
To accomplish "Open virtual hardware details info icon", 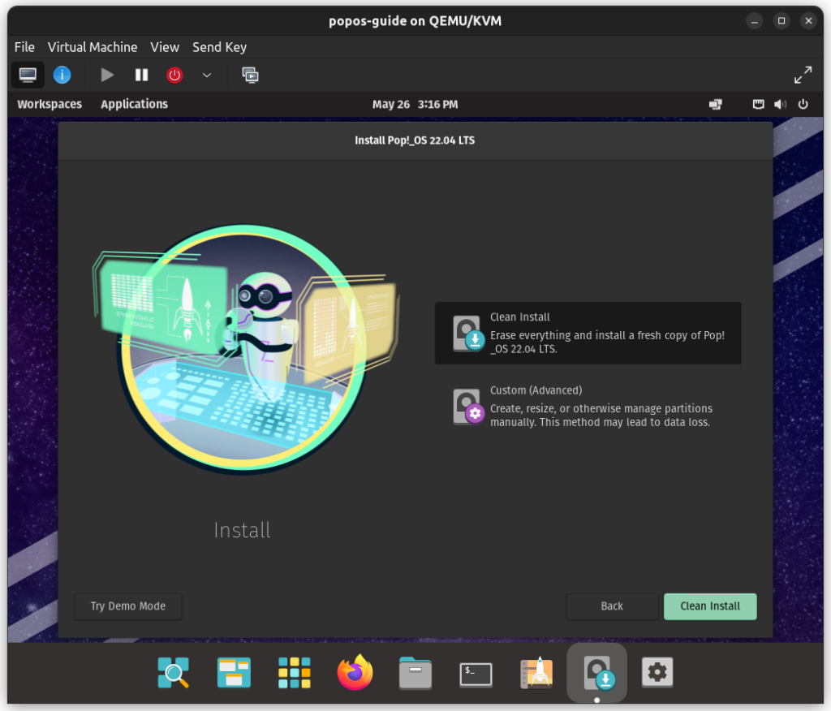I will pos(62,75).
